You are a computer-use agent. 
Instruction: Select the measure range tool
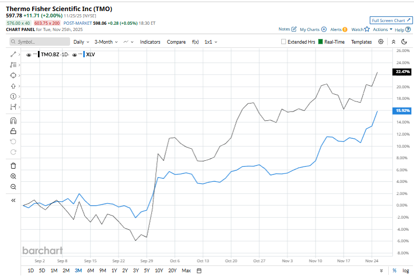click(13, 107)
